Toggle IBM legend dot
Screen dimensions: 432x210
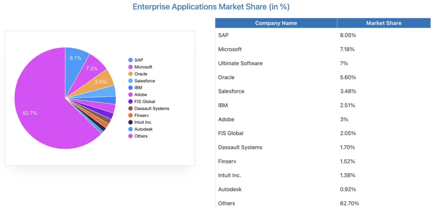(131, 88)
